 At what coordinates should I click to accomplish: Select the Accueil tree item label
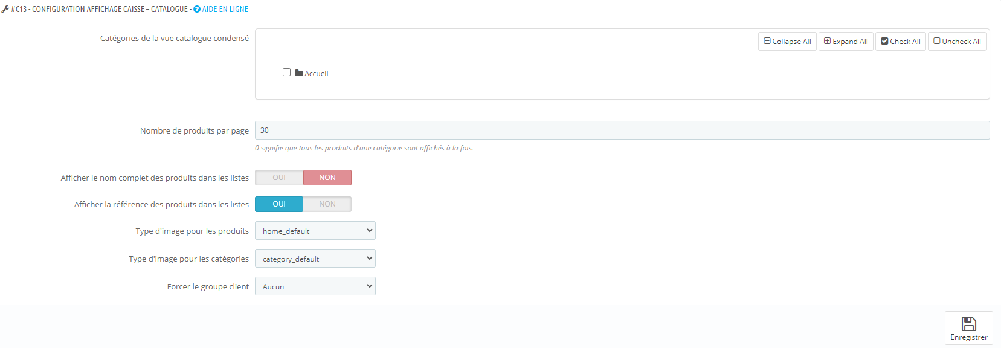[317, 74]
